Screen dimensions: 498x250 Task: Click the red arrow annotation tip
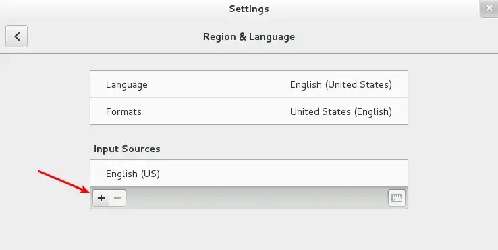click(x=89, y=192)
